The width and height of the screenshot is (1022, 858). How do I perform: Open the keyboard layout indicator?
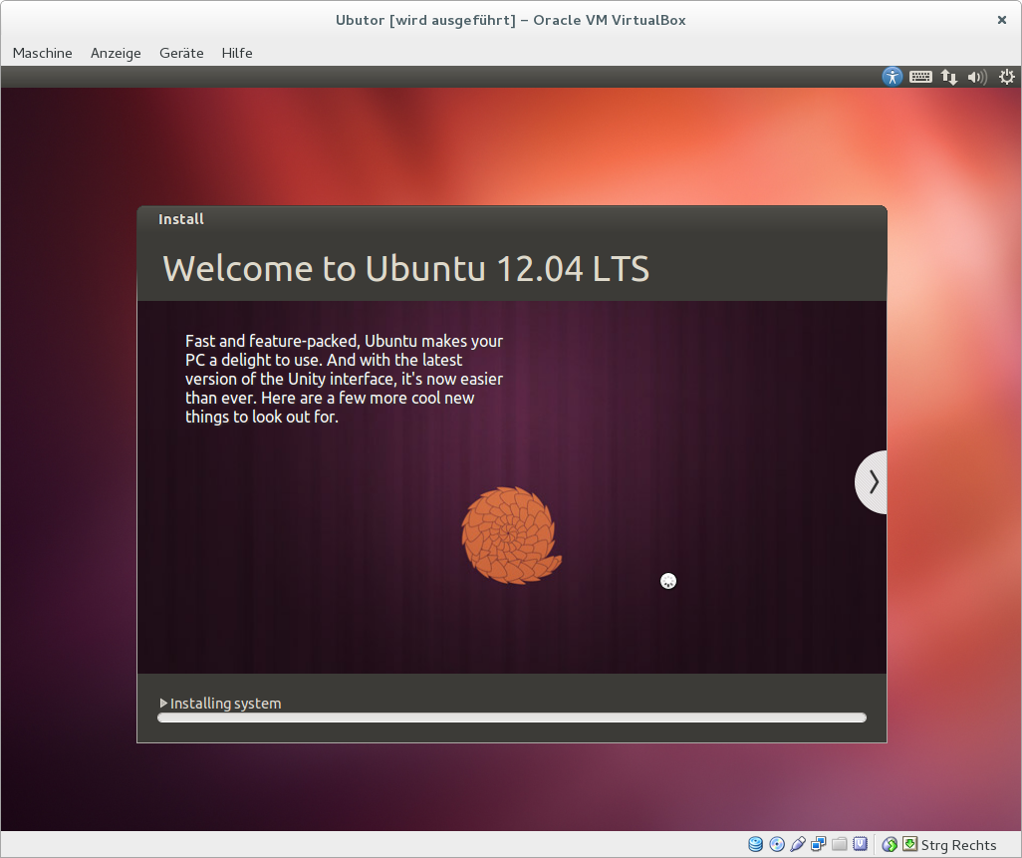[920, 77]
